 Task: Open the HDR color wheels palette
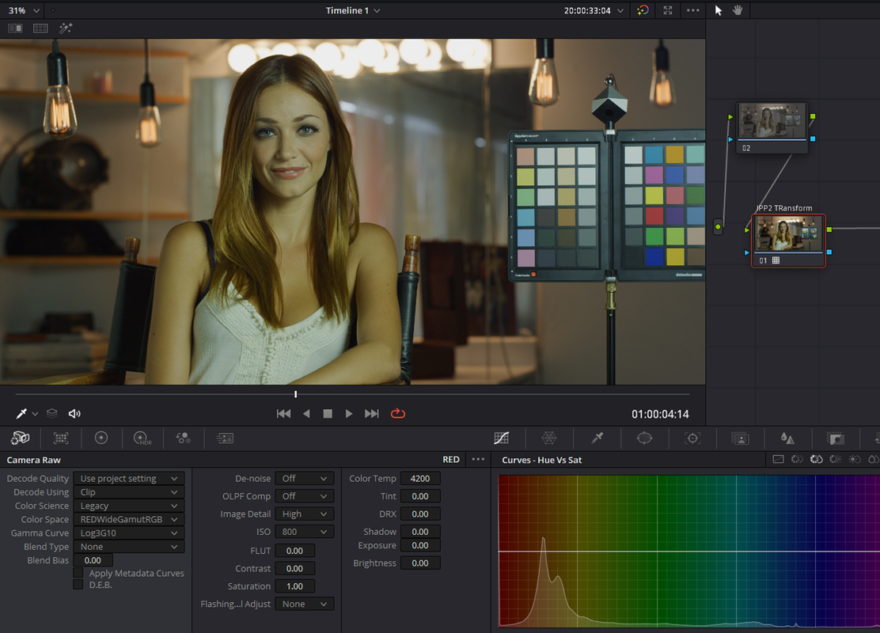[x=142, y=438]
